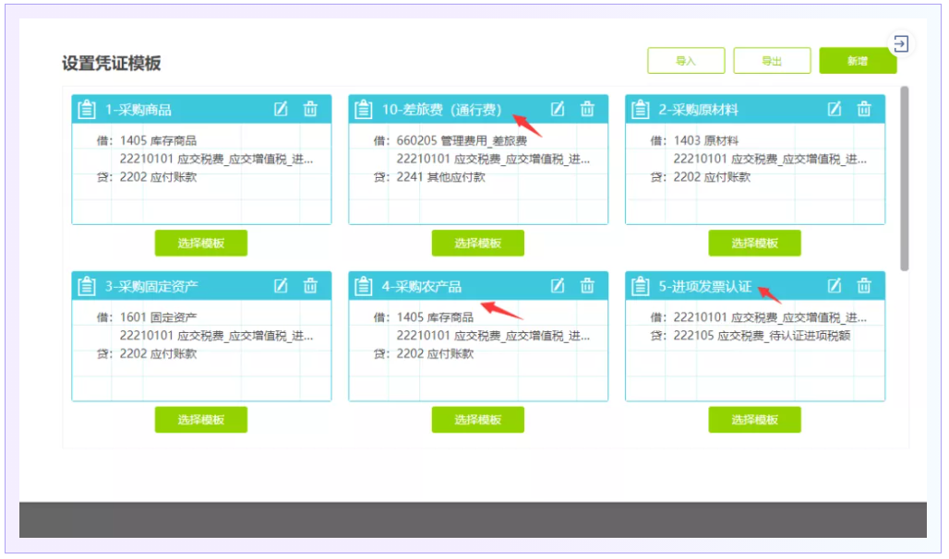This screenshot has height=559, width=949.
Task: Edit the 5-进项发票认证 template
Action: click(x=835, y=286)
